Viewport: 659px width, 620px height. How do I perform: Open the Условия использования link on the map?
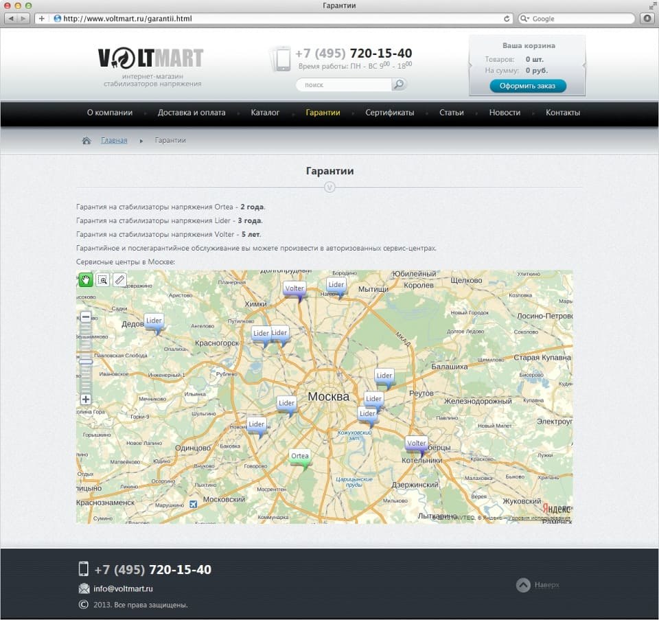(x=539, y=518)
